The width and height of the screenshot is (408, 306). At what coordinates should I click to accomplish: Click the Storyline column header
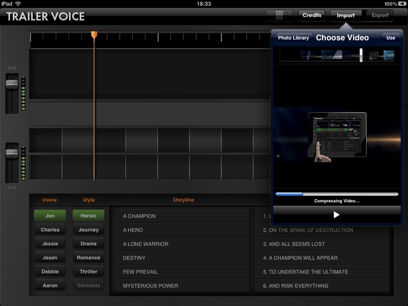(x=183, y=199)
